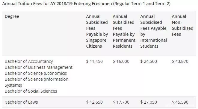The width and height of the screenshot is (198, 109).
Task: Select the Singapore Citizens fees column header
Action: click(x=97, y=31)
